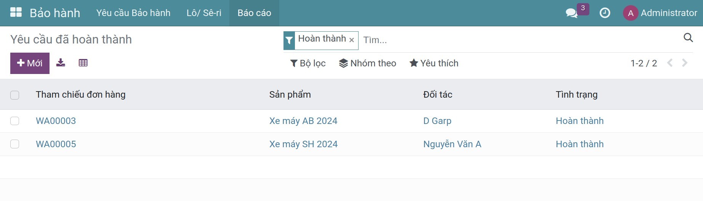Viewport: 703px width, 201px height.
Task: Click the Mới button to create record
Action: coord(30,63)
